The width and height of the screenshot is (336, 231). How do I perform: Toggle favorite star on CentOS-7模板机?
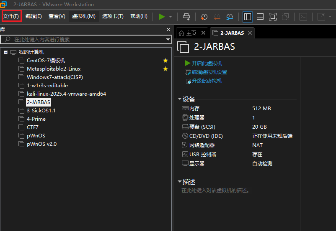[x=165, y=61]
